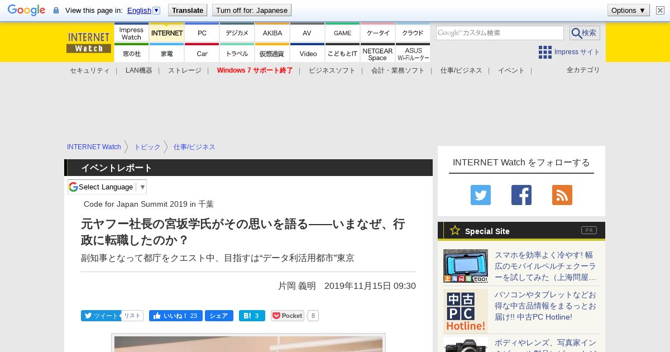Click the Special Site star icon
This screenshot has width=670, height=352.
(455, 230)
